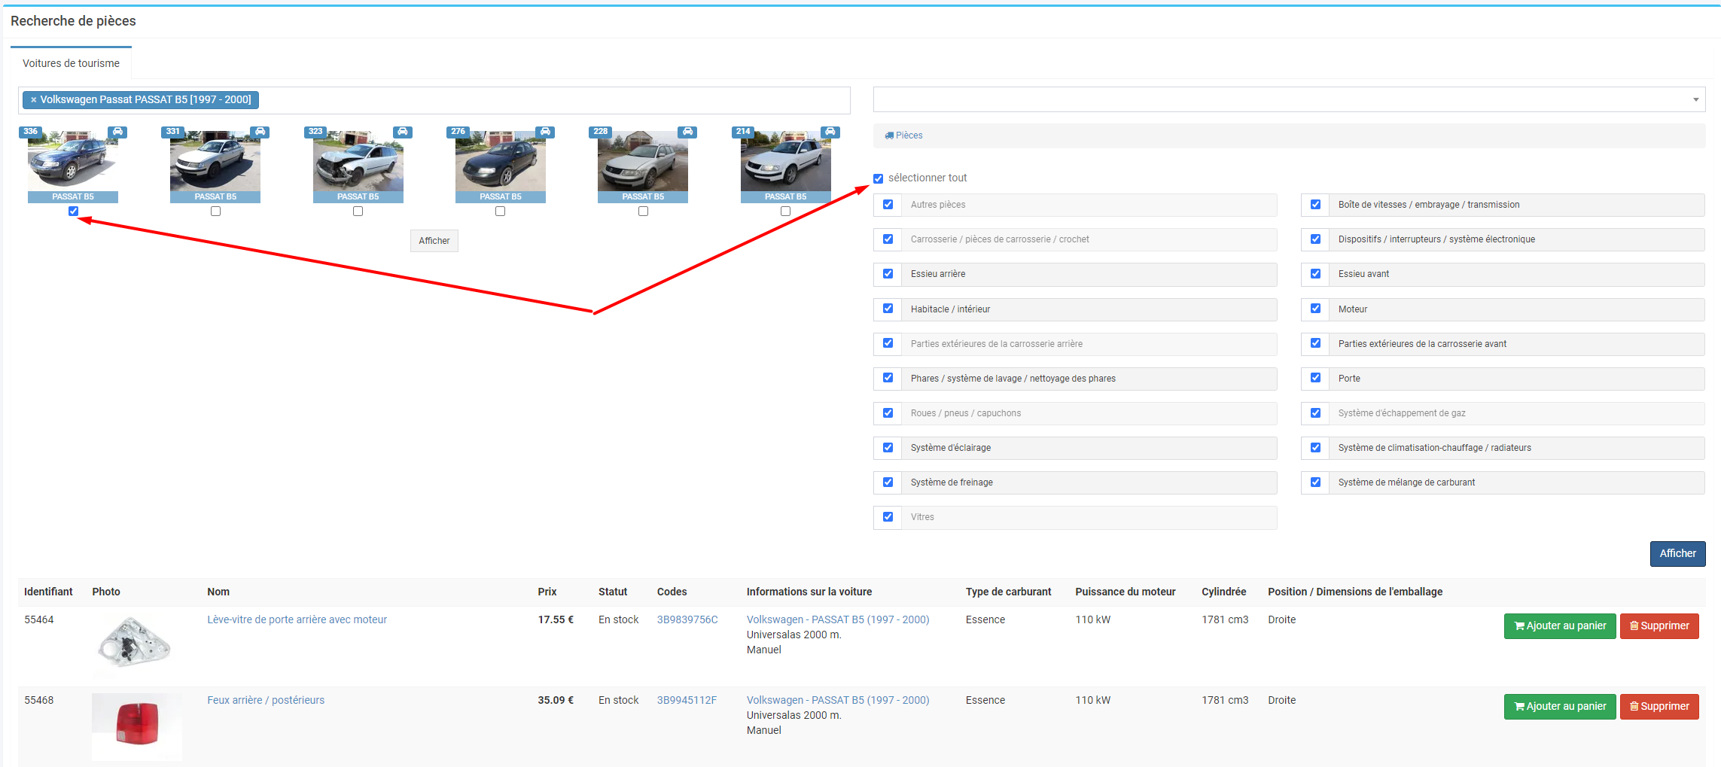Uncheck 'Système d'éclairage' checkbox
Viewport: 1721px width, 767px height.
(888, 448)
